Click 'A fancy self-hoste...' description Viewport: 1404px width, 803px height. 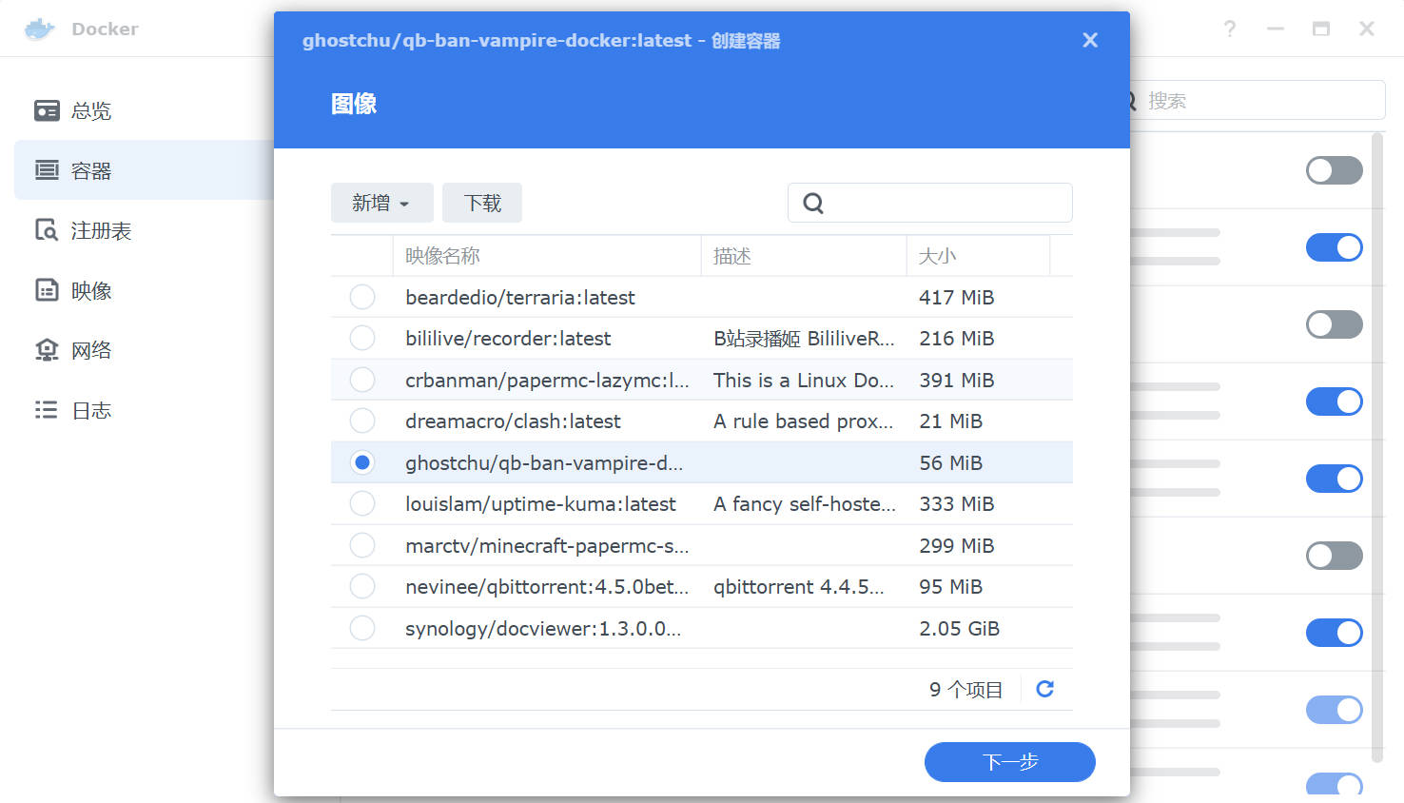805,503
